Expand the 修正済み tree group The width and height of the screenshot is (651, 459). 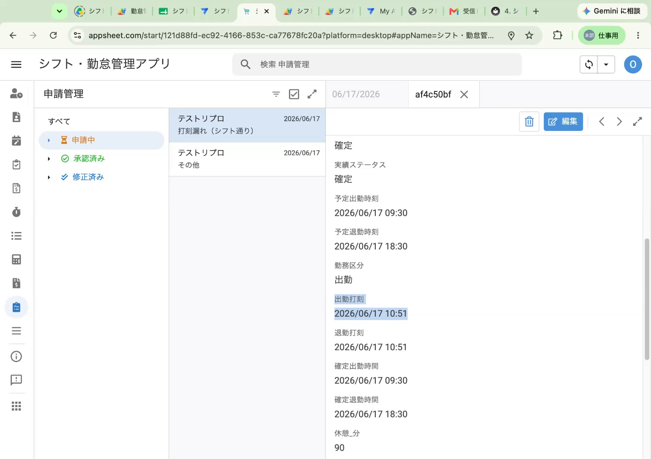49,177
